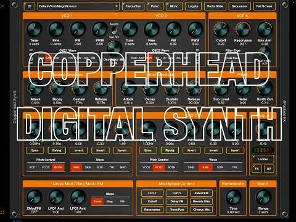Toggle Mono mode
296x222 pixels.
click(x=174, y=6)
